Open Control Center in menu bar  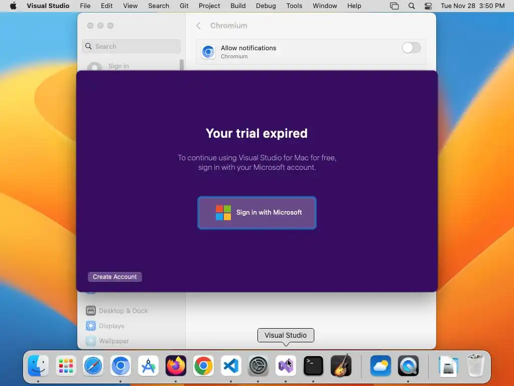428,6
